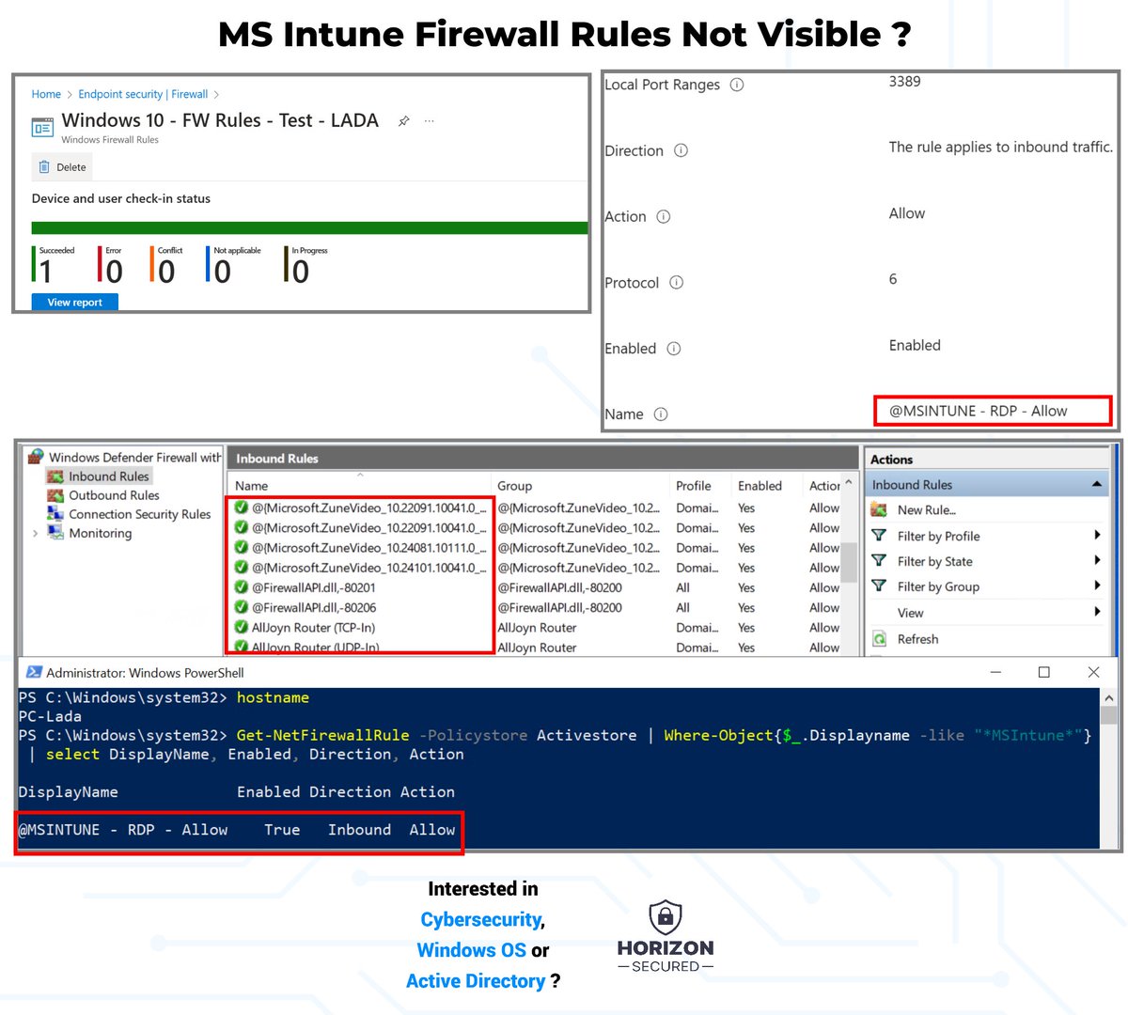This screenshot has height=1015, width=1128.
Task: Expand the Filter by Profile submenu
Action: pyautogui.click(x=1096, y=534)
